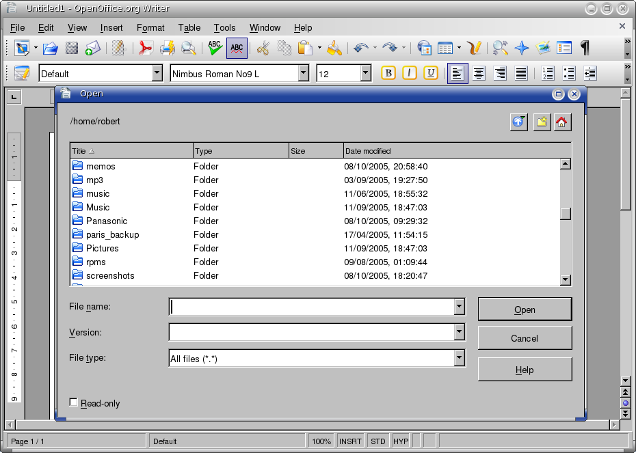Screen dimensions: 636x453
Task: Toggle Bold formatting button
Action: tap(388, 73)
